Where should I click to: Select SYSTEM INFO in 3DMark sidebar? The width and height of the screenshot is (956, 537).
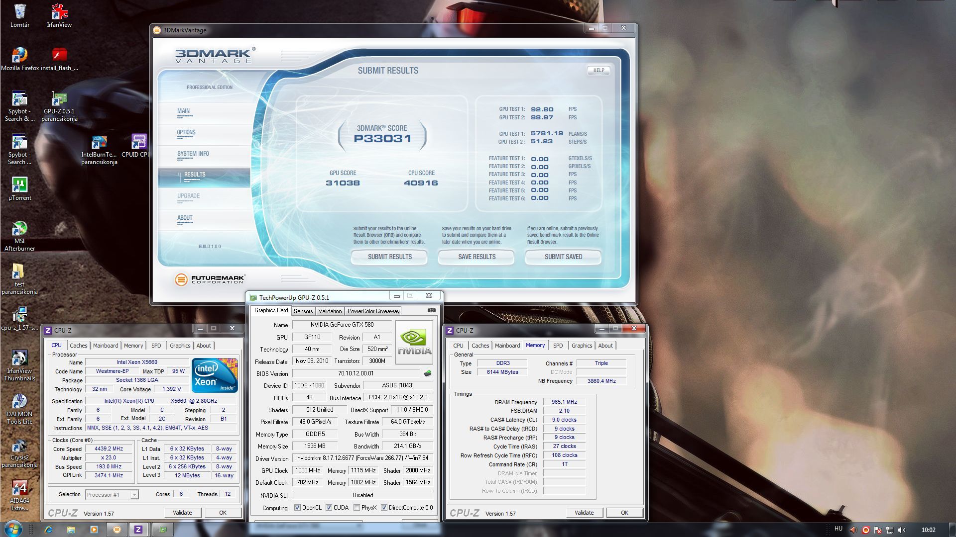point(193,154)
